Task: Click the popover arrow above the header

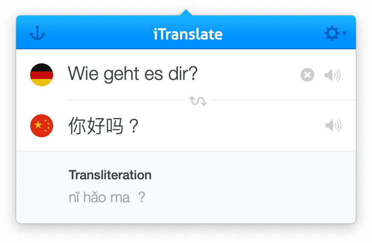Action: point(186,13)
